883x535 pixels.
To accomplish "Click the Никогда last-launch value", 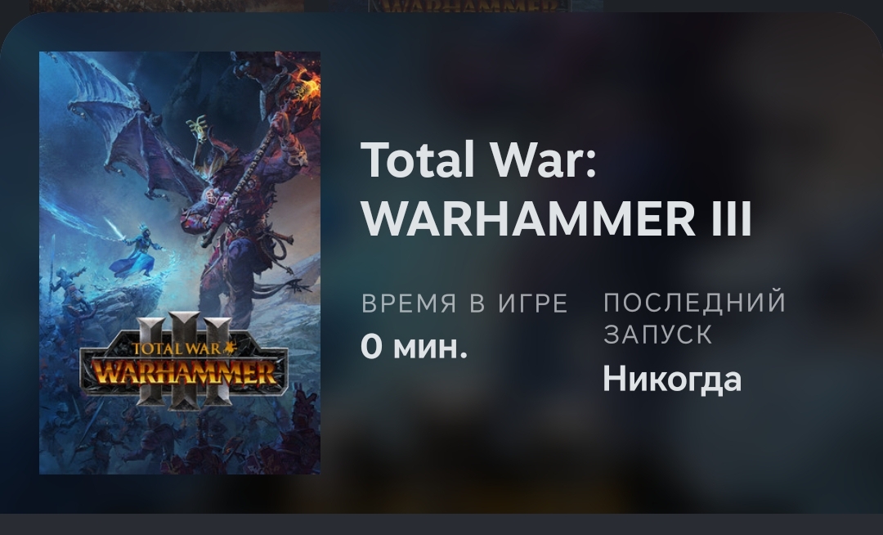I will 672,379.
